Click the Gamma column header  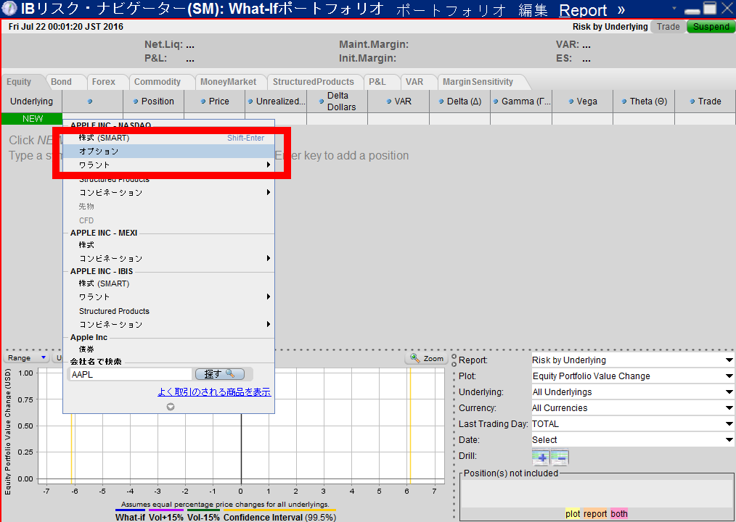[x=521, y=101]
